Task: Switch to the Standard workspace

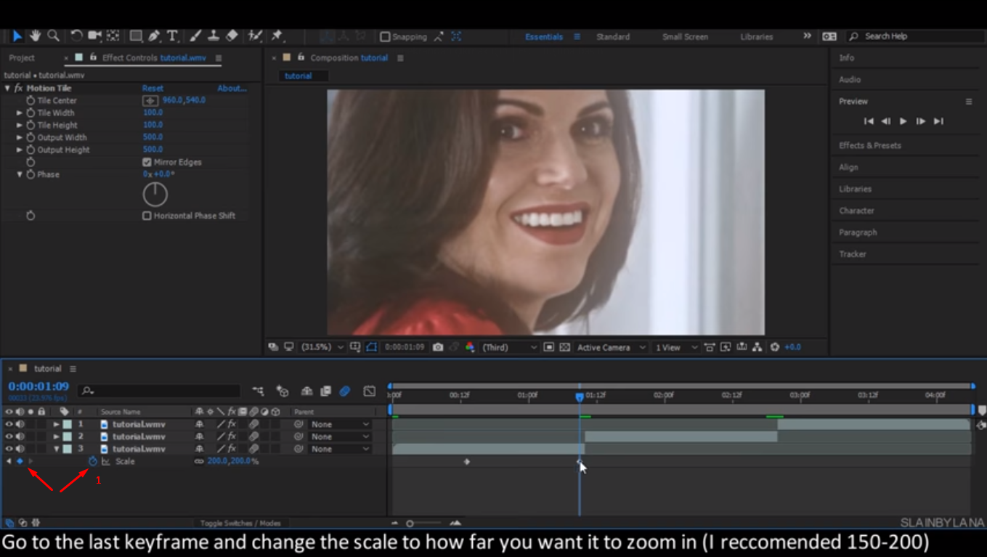Action: [x=613, y=36]
